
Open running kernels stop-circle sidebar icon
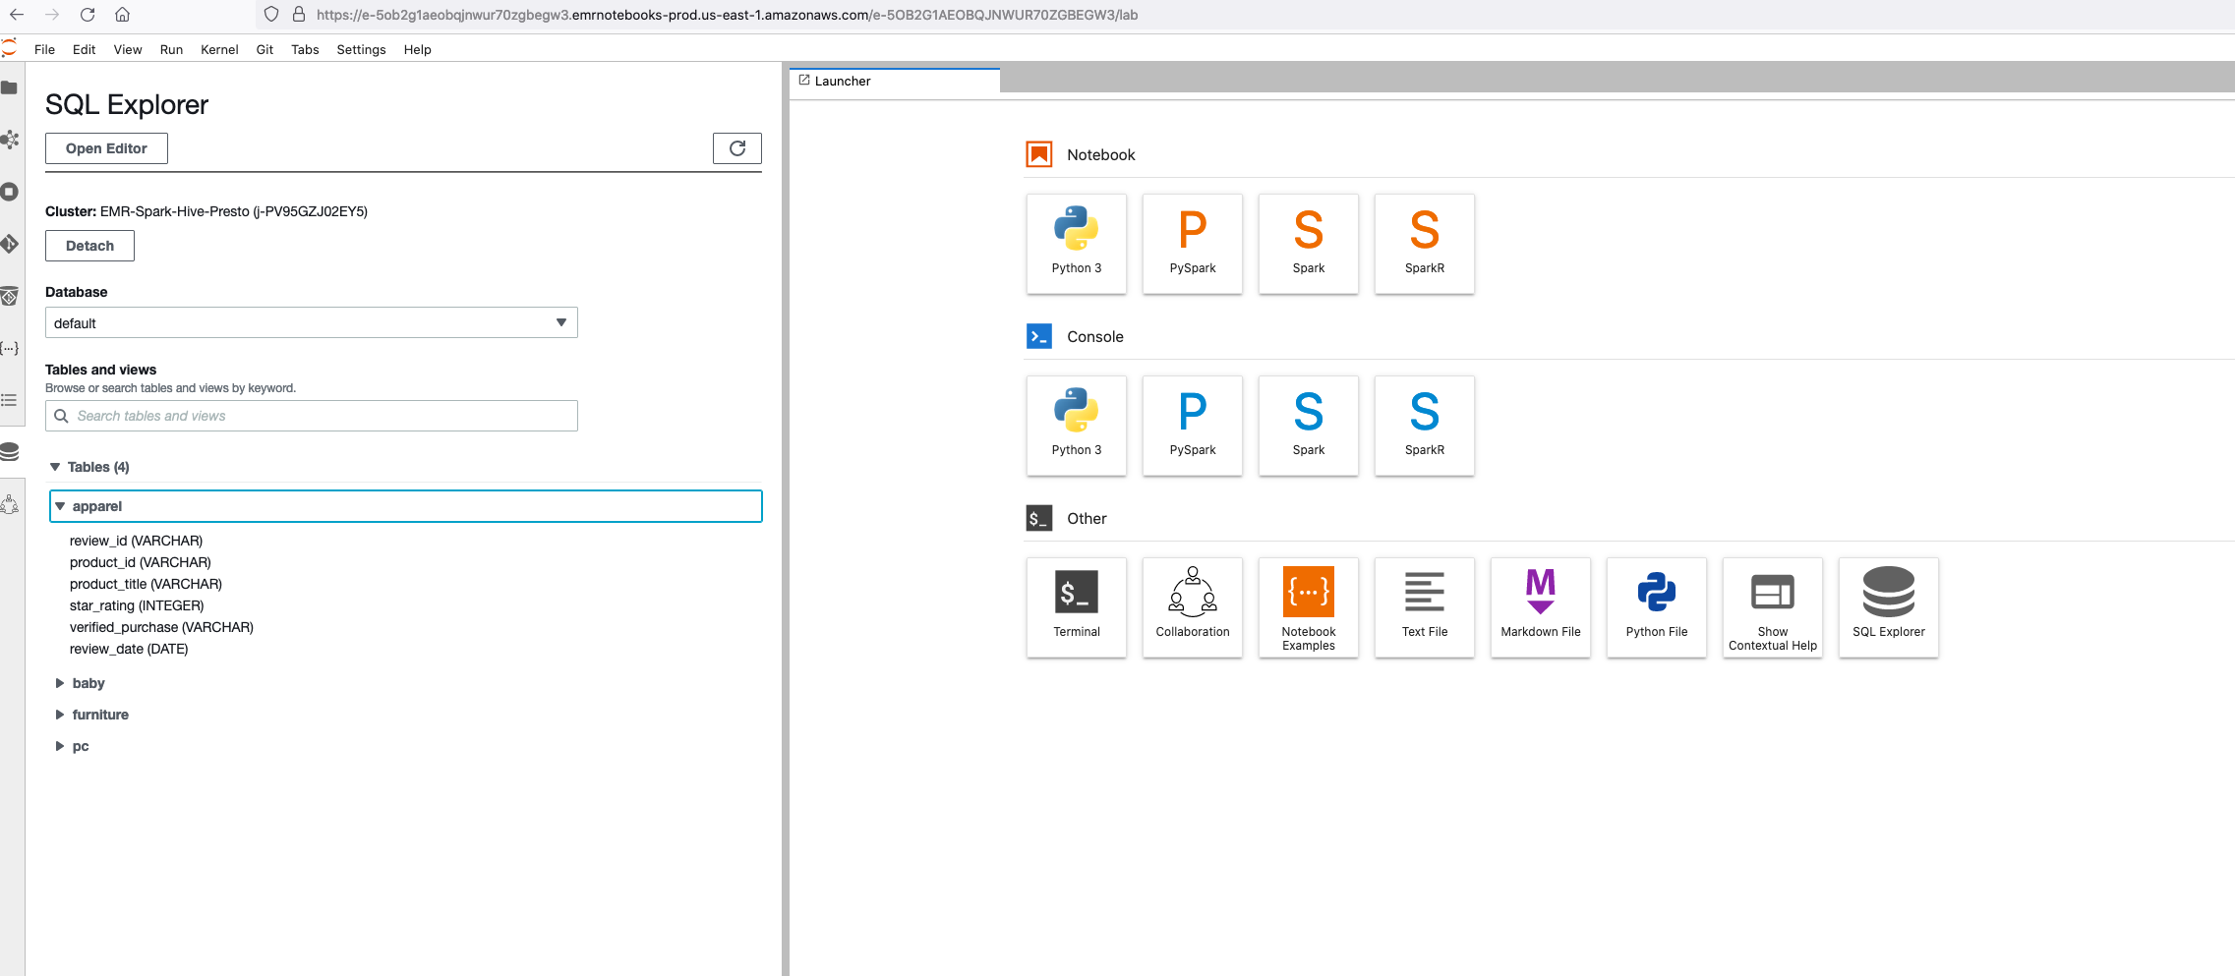click(10, 192)
